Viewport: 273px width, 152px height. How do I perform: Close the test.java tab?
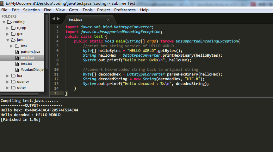tap(108, 20)
